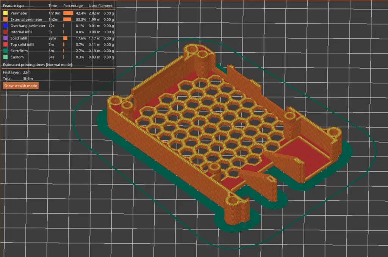Image resolution: width=388 pixels, height=257 pixels.
Task: Toggle the purple Solid infill swatch
Action: (5, 38)
